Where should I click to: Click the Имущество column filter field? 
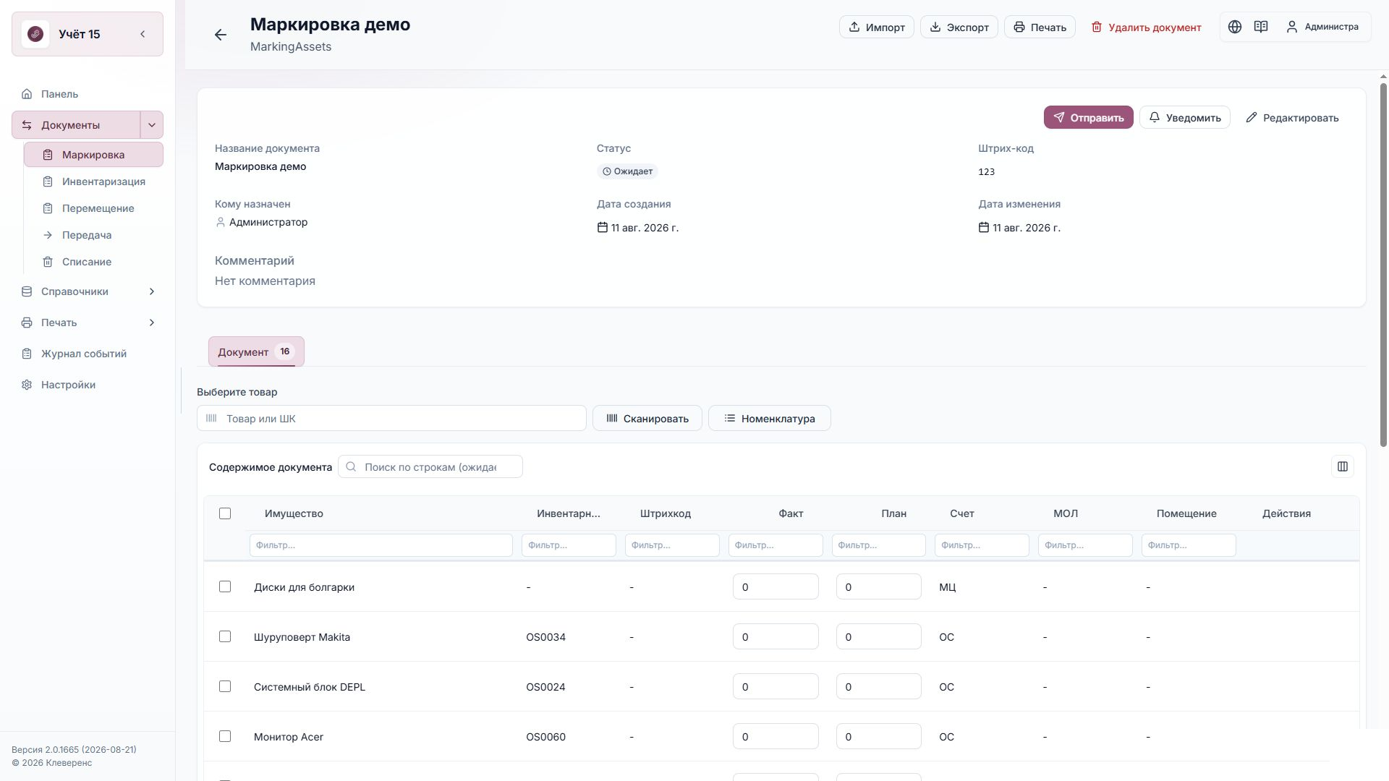point(381,545)
